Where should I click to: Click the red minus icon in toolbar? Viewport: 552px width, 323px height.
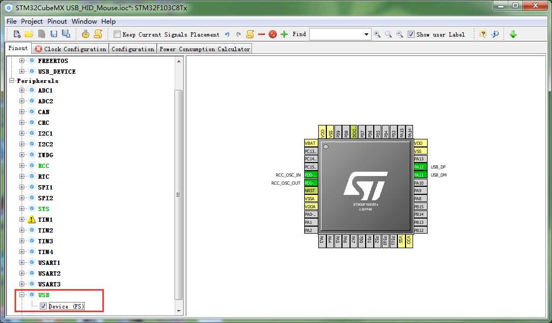261,34
